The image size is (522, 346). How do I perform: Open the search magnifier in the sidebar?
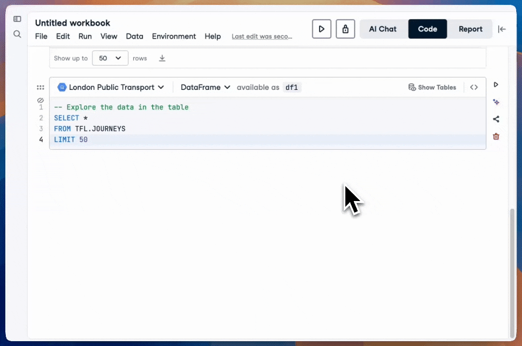coord(17,34)
